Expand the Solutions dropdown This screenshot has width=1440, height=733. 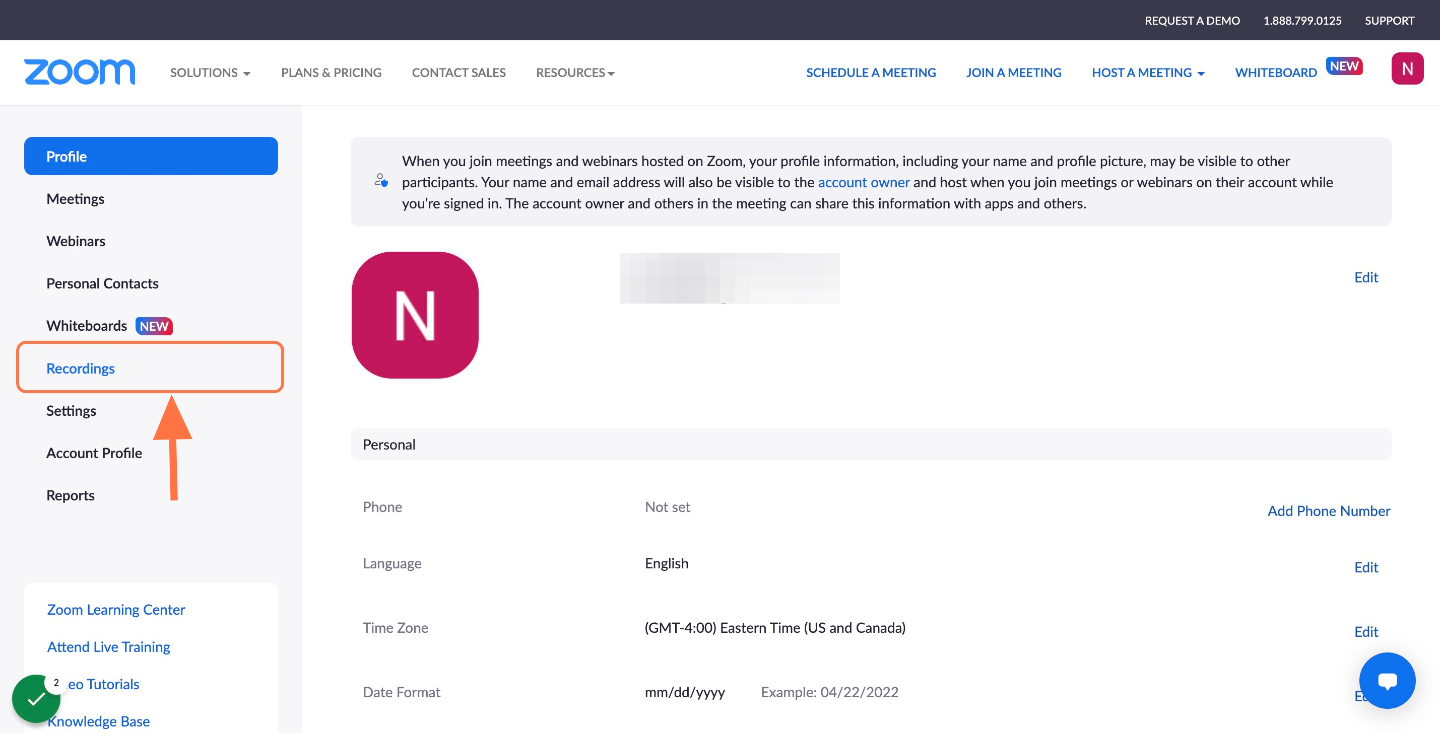(x=210, y=72)
